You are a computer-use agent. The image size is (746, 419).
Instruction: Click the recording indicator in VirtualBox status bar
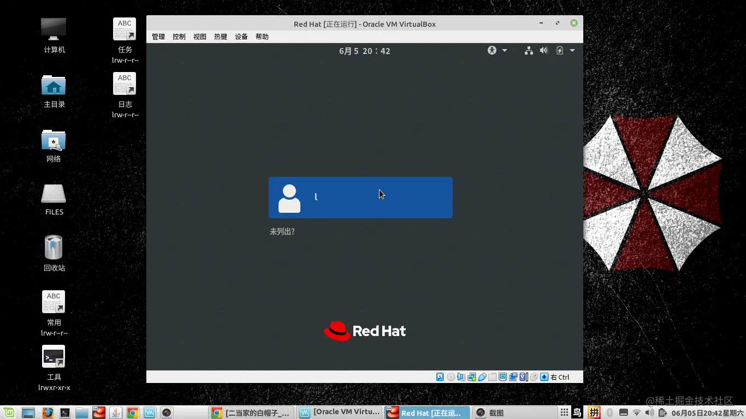(513, 377)
